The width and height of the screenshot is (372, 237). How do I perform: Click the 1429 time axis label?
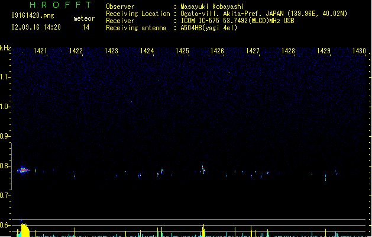(x=324, y=51)
